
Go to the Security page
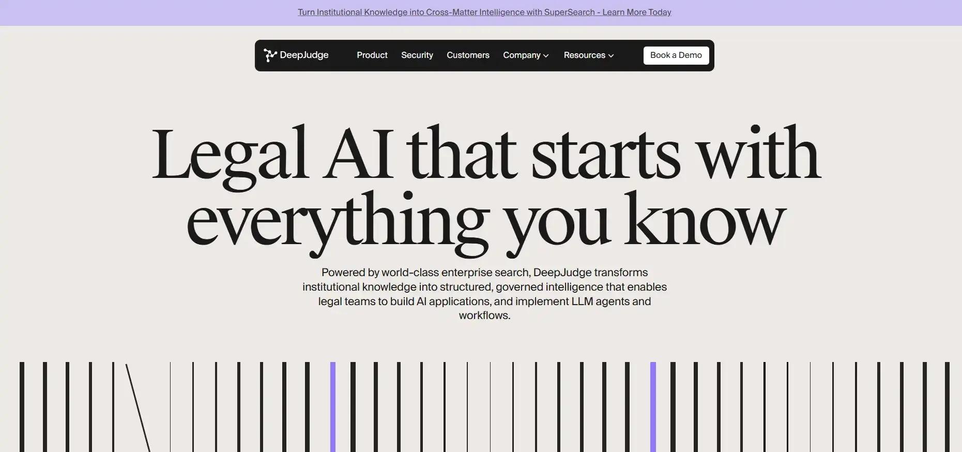[417, 55]
